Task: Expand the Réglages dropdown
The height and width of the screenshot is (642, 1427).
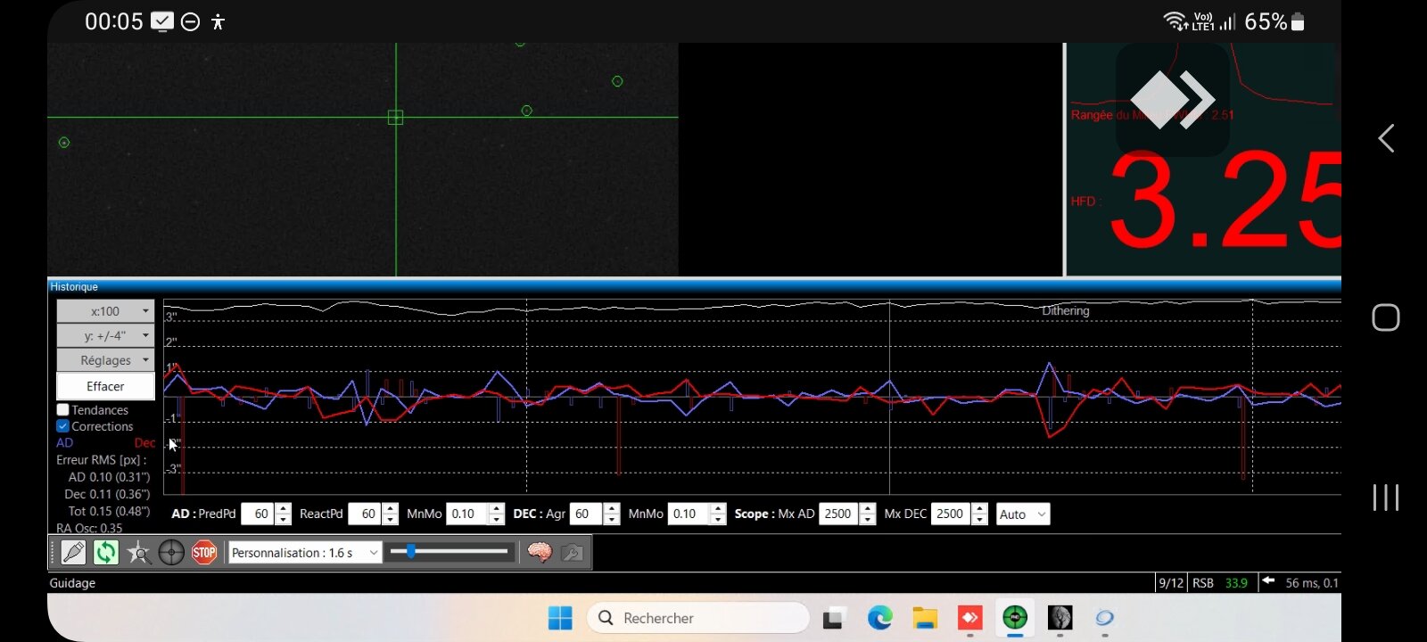Action: [105, 360]
